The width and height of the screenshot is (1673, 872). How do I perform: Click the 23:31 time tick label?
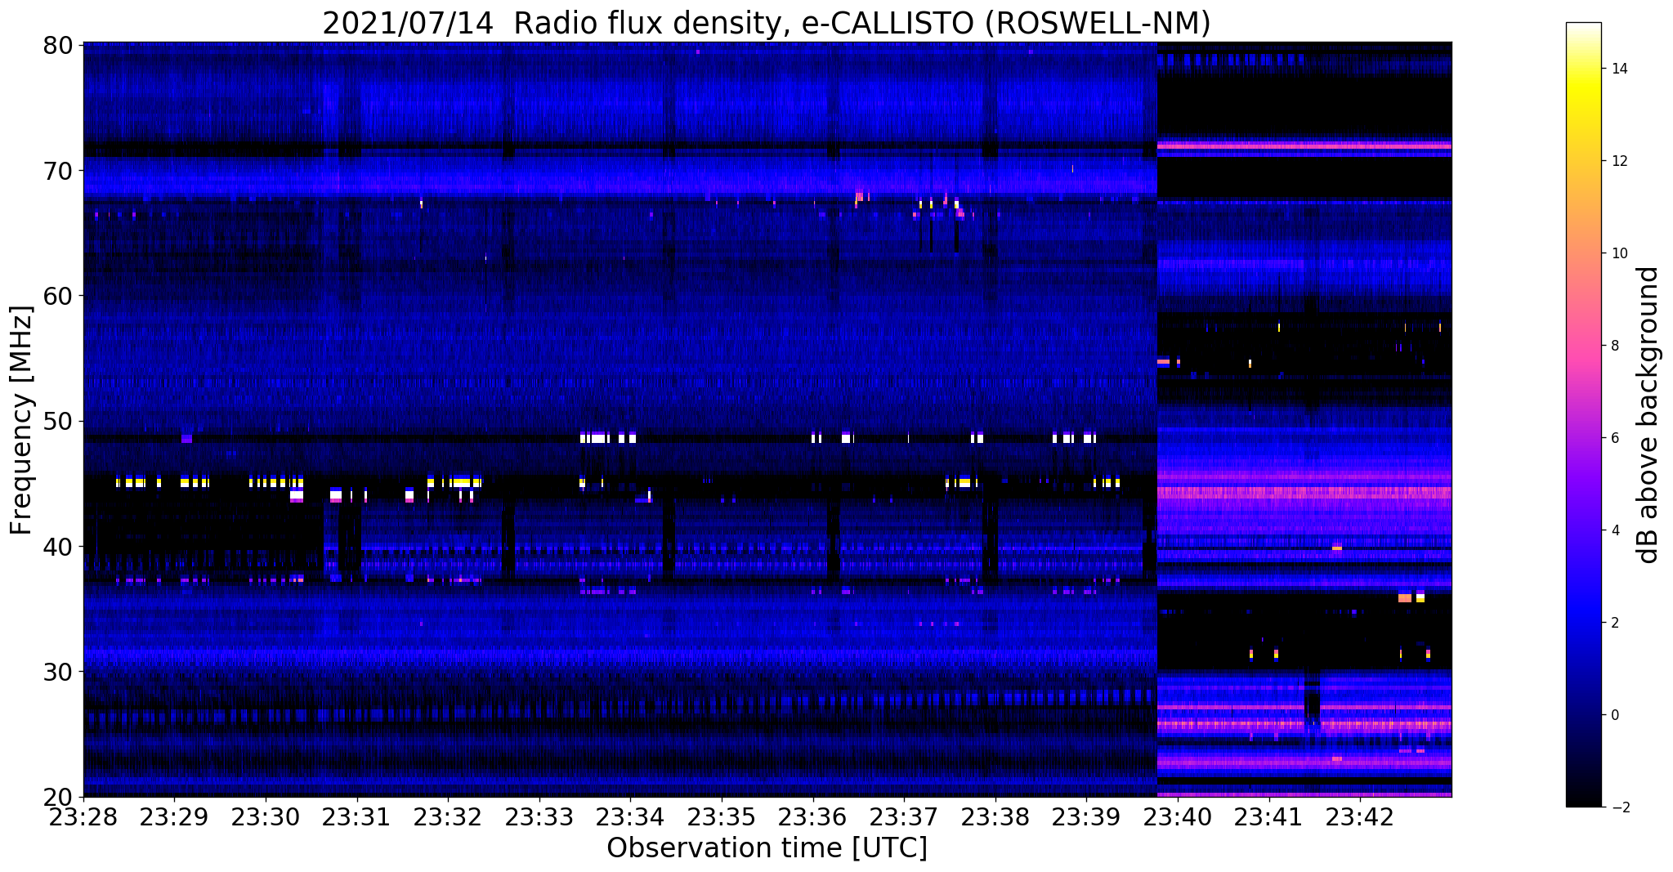point(357,817)
